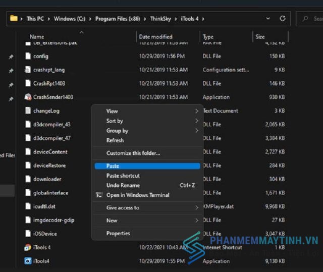This screenshot has width=323, height=272.
Task: Click the Configuration sett... type cell
Action: pyautogui.click(x=226, y=70)
